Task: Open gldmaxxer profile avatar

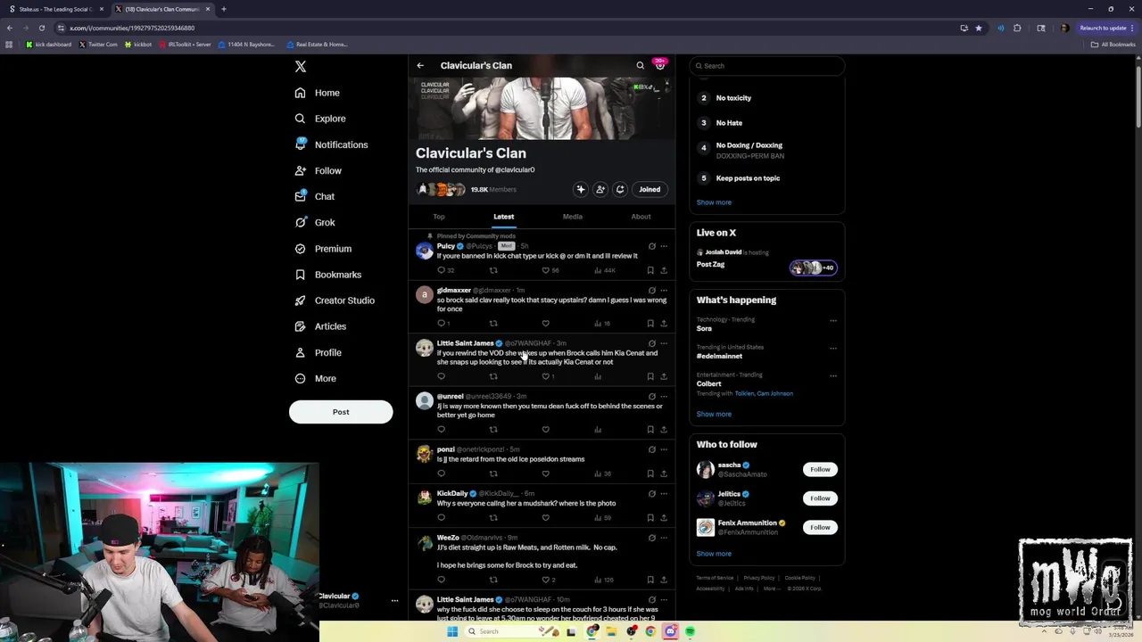Action: pos(424,295)
